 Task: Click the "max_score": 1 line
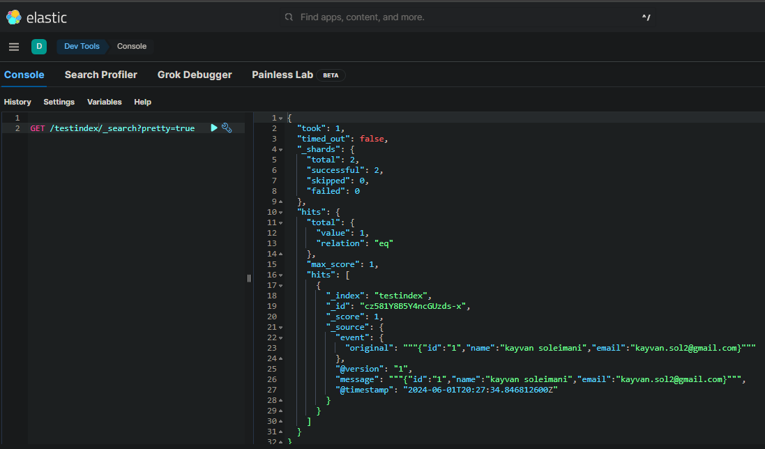click(342, 264)
